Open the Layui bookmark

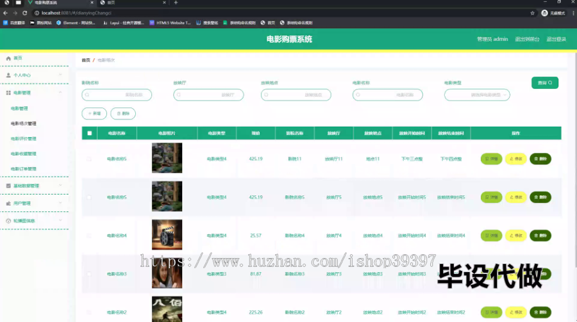pyautogui.click(x=123, y=23)
